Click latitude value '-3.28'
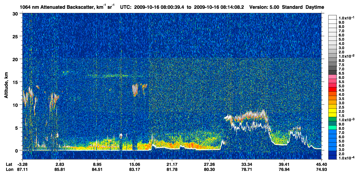357x183 pixels. [22, 164]
